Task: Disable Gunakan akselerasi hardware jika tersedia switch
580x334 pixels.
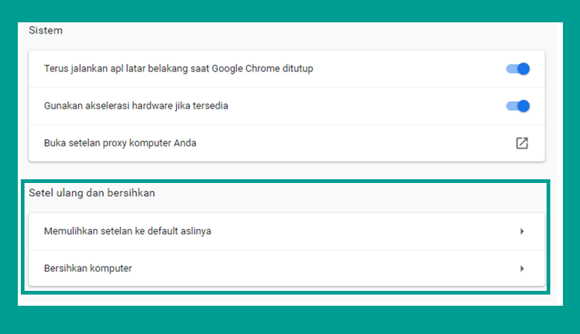Action: 518,106
